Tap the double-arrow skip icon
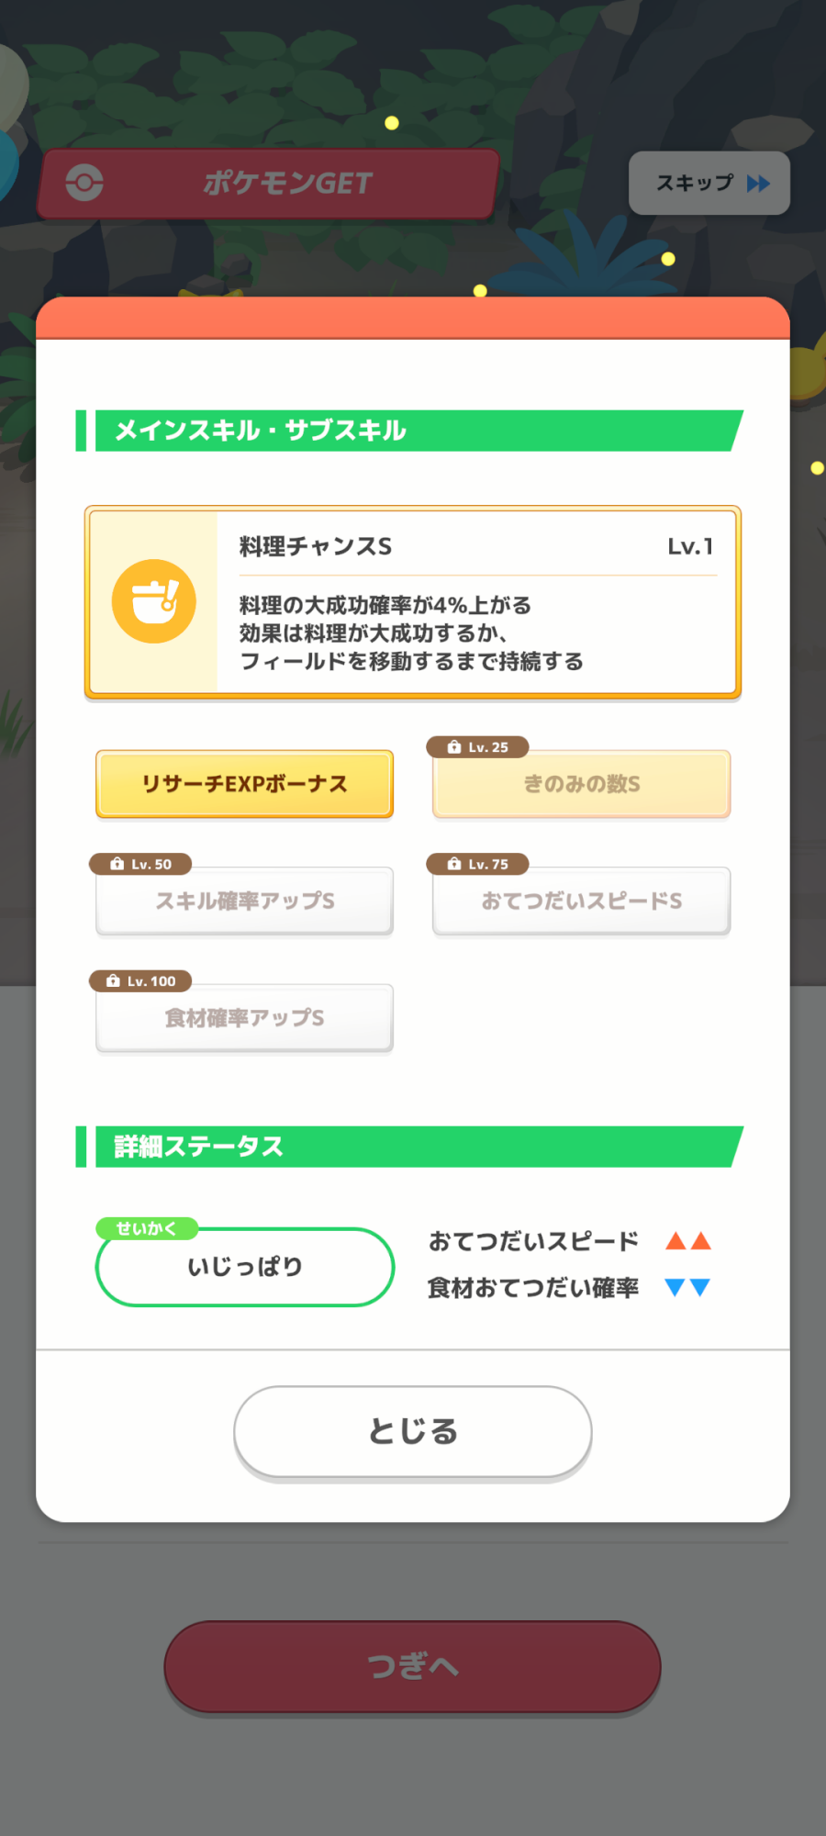This screenshot has height=1836, width=826. point(758,184)
